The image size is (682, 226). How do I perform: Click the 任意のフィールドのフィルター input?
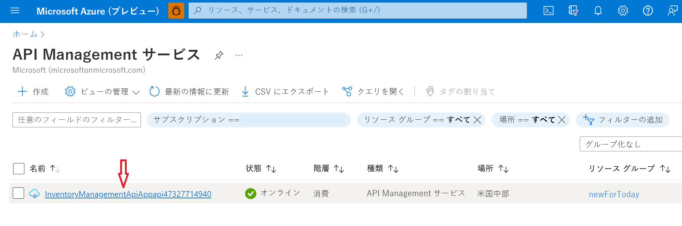(x=76, y=120)
